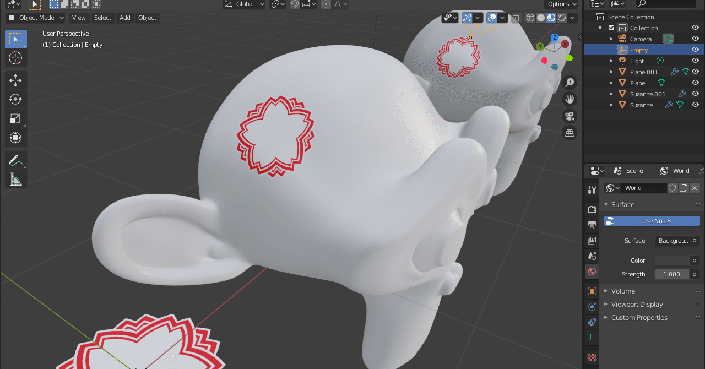
Task: Open the gizmo options dropdown arrow
Action: point(478,18)
